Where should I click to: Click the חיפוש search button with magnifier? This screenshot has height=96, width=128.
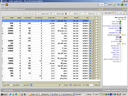pos(77,14)
